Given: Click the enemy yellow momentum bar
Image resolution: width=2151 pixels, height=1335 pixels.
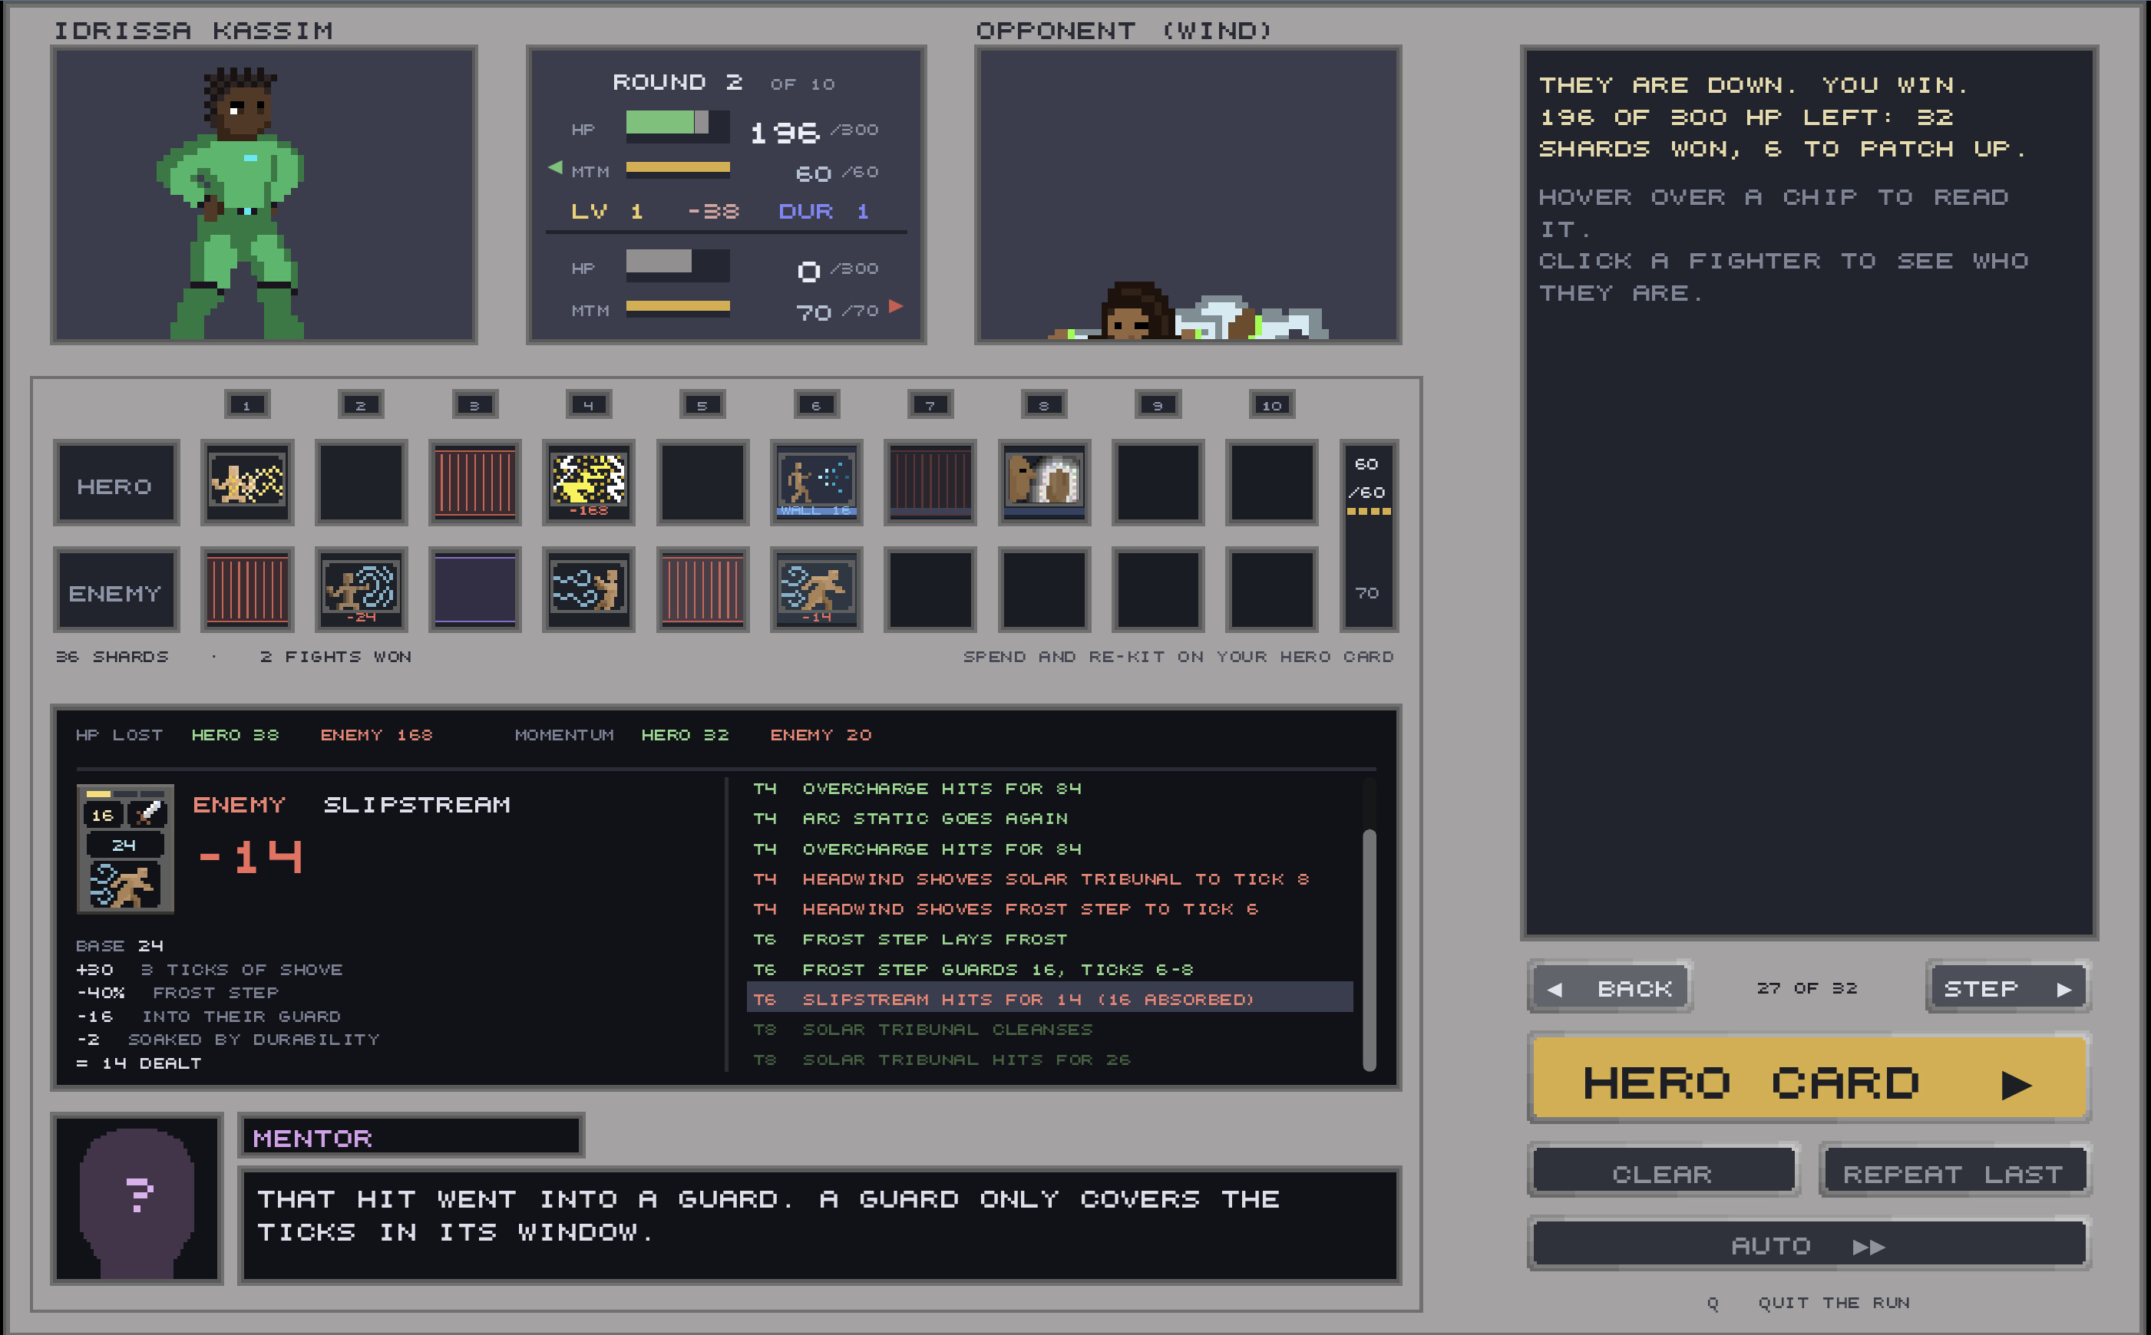Looking at the screenshot, I should pos(678,306).
